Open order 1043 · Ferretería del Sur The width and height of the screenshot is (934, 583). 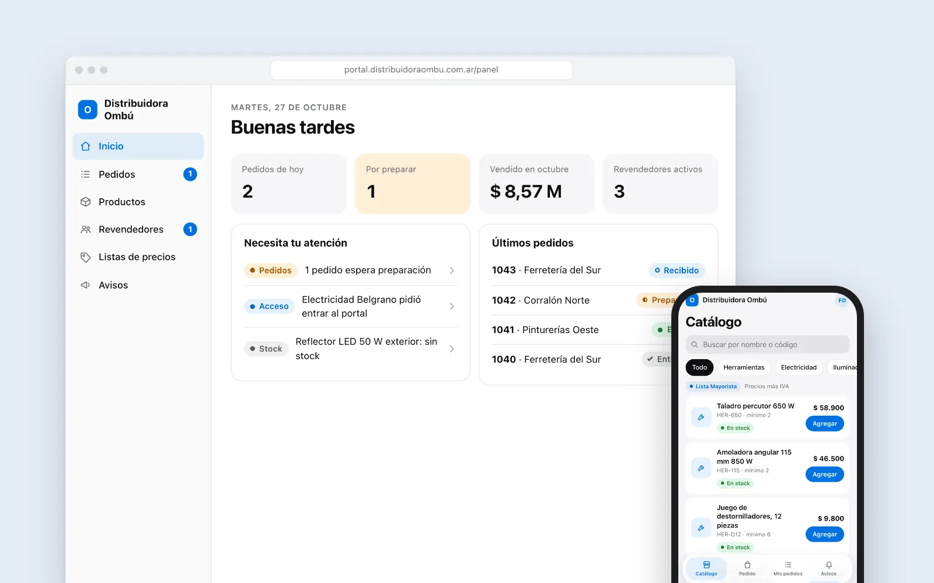pos(598,271)
